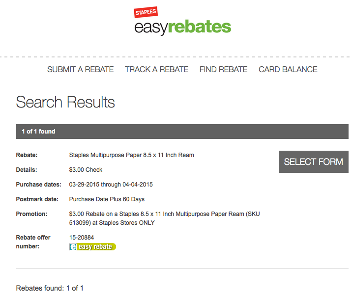The image size is (352, 296).
Task: Check Card Balance from the navigation
Action: click(288, 69)
